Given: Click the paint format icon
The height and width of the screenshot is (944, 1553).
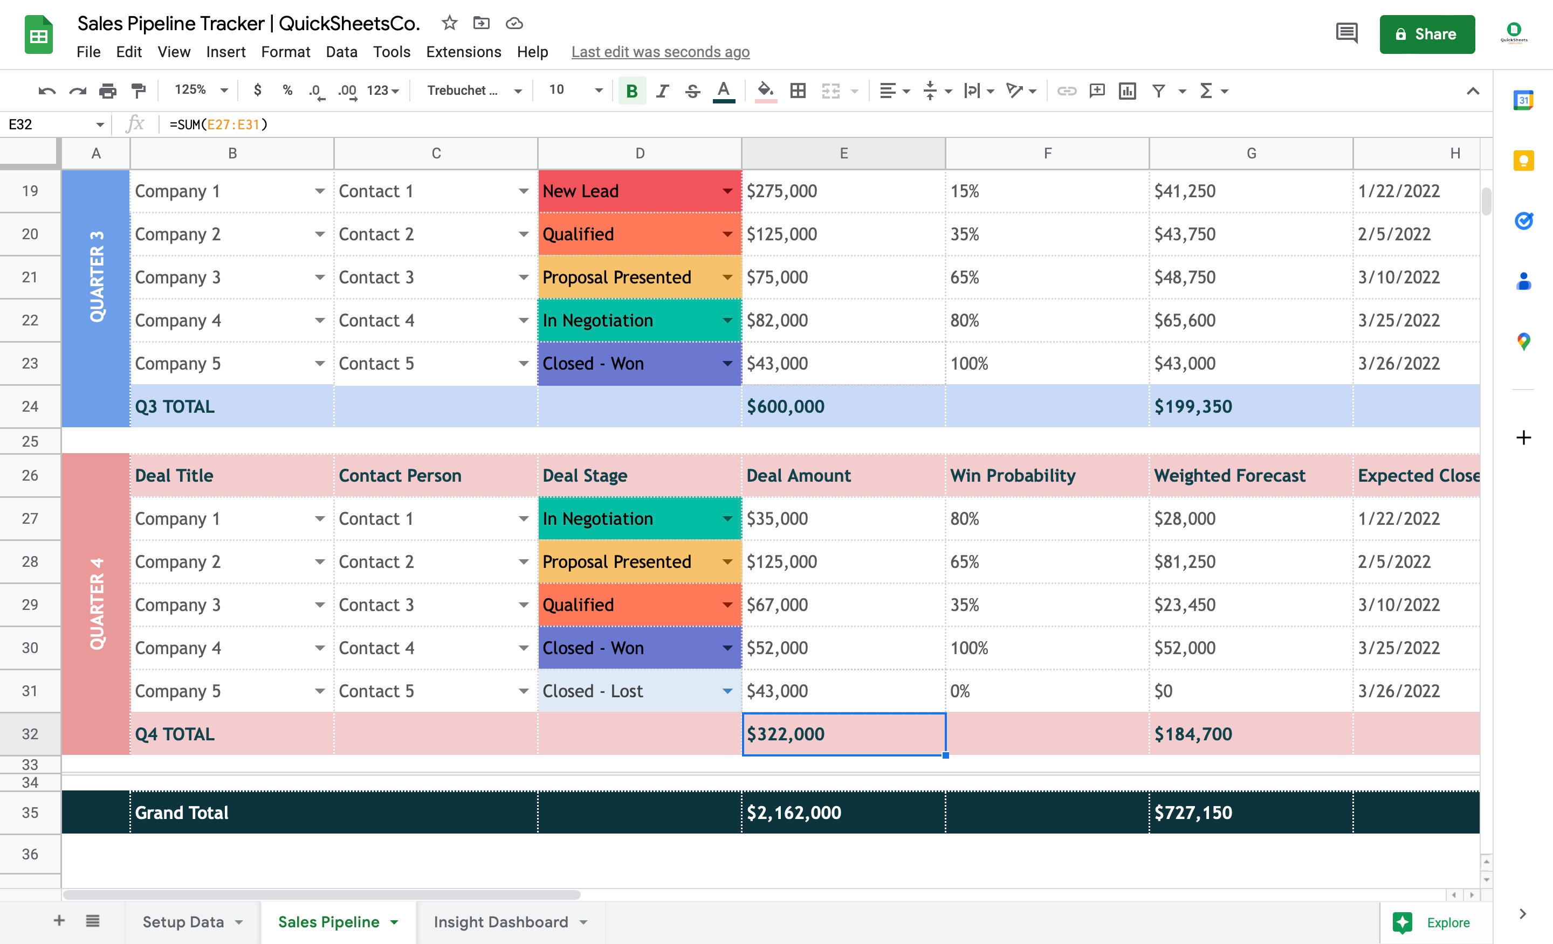Looking at the screenshot, I should 138,91.
